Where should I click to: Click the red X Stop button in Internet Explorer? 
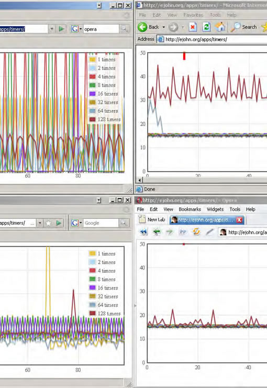tap(193, 27)
